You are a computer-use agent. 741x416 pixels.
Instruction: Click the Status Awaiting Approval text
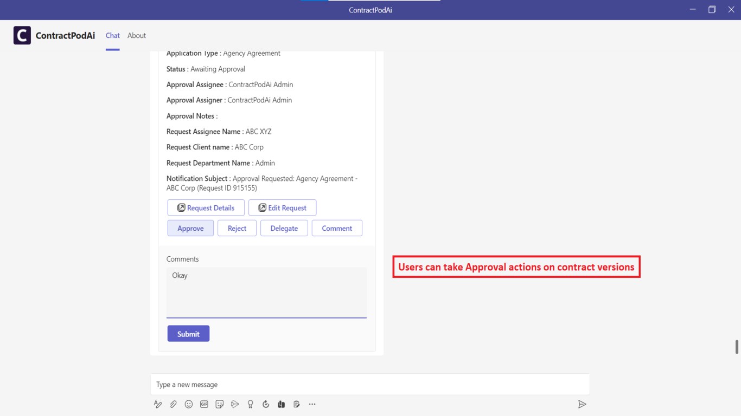pyautogui.click(x=206, y=69)
